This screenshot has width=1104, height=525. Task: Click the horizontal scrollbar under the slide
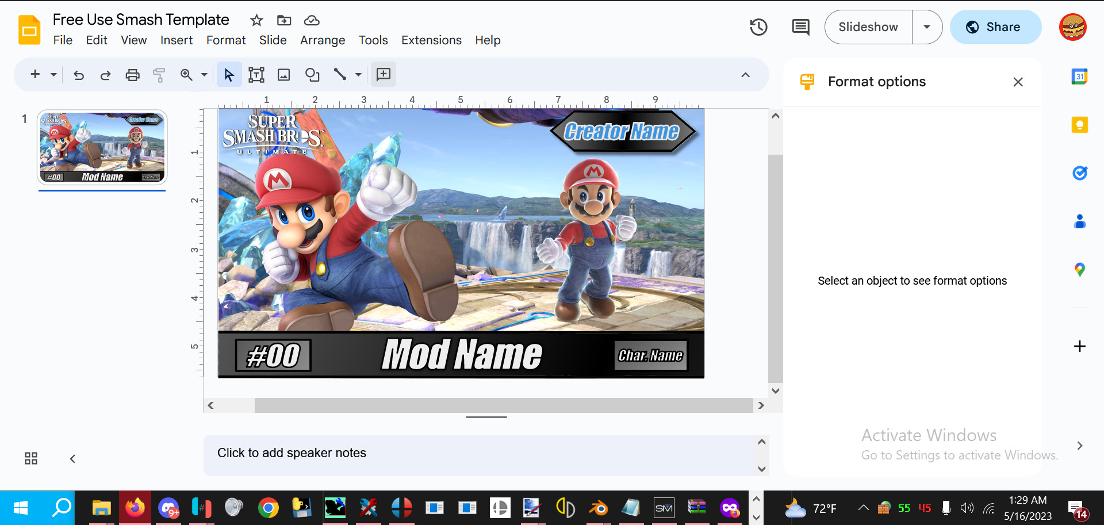pos(504,405)
